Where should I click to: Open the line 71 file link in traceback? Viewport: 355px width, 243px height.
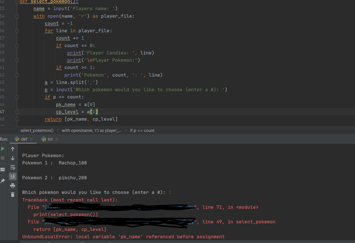(119, 207)
